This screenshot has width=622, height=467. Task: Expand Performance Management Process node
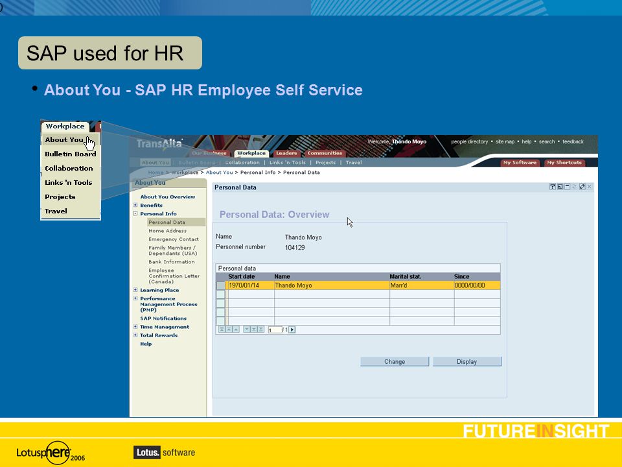(135, 298)
